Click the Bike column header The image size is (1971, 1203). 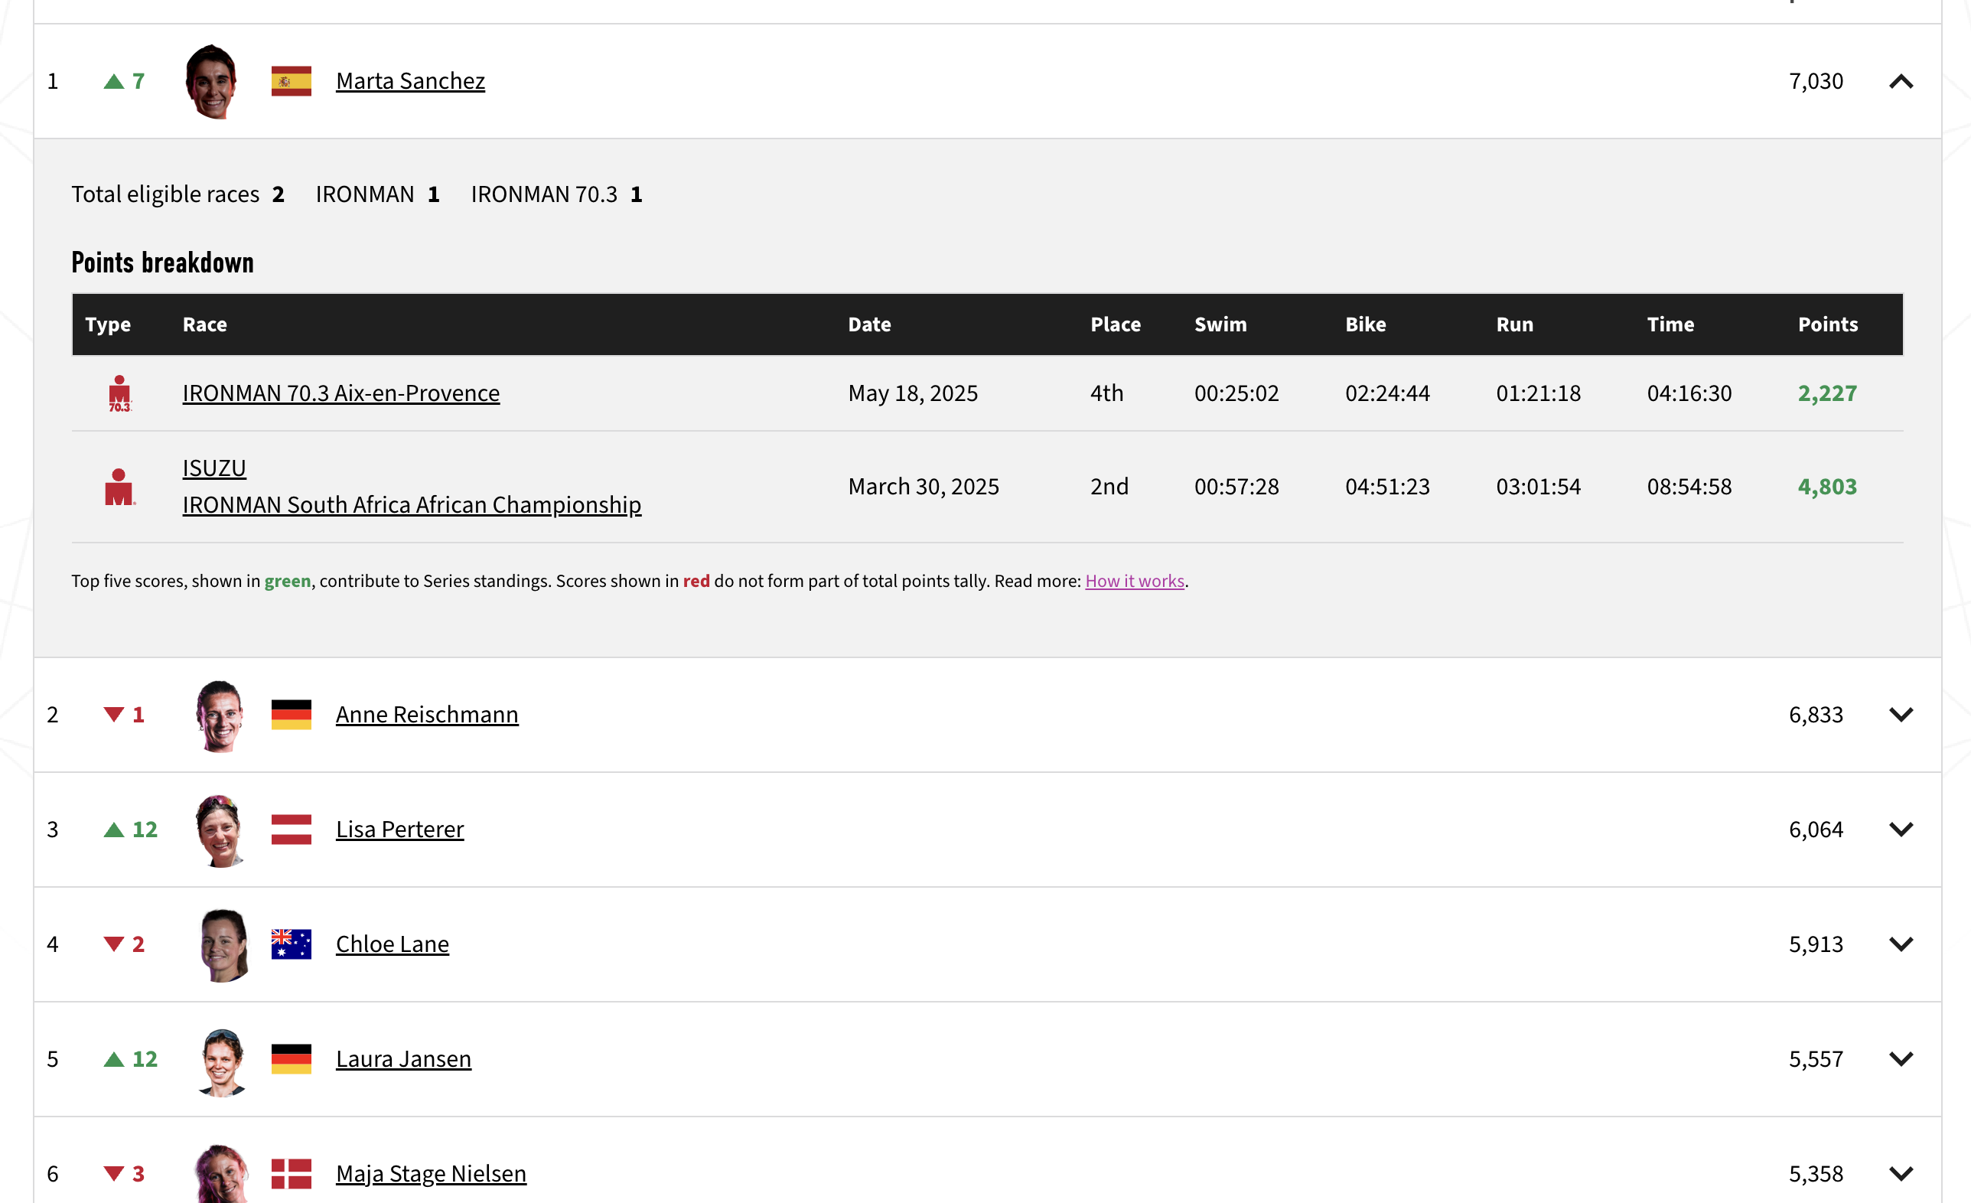(1366, 324)
